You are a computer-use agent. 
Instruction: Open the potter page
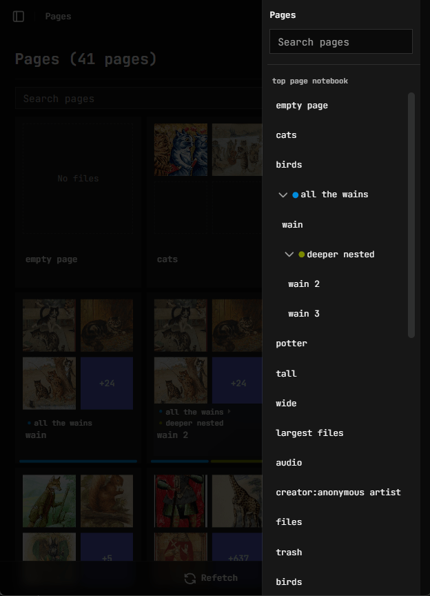tap(291, 344)
